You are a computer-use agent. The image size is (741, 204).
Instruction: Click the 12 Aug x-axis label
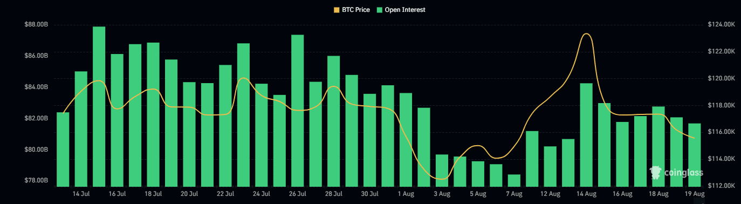550,194
